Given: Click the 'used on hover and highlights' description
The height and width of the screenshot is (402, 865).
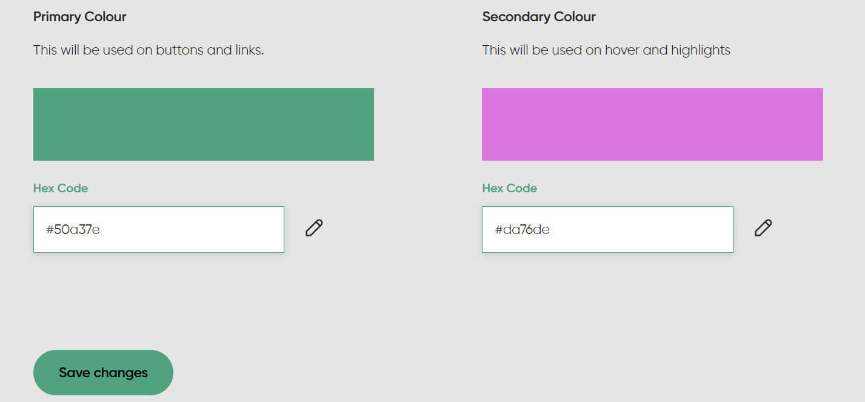Looking at the screenshot, I should (606, 50).
